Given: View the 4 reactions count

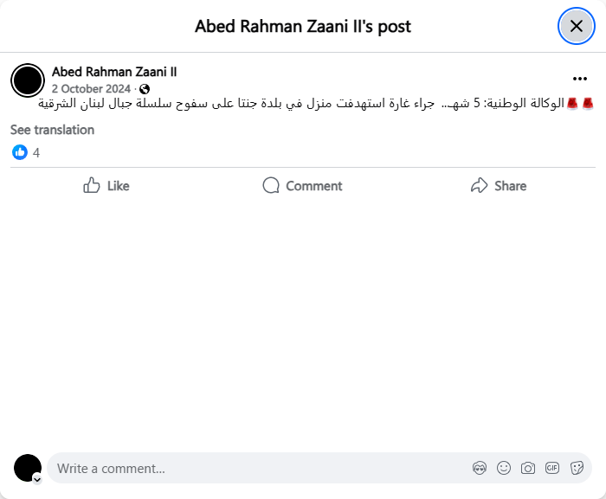Looking at the screenshot, I should click(x=36, y=153).
